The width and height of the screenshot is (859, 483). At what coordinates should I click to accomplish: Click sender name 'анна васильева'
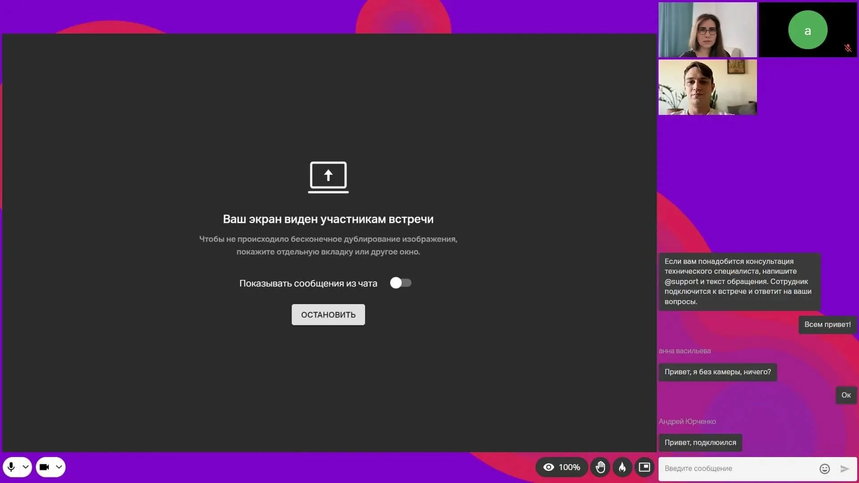coord(685,351)
